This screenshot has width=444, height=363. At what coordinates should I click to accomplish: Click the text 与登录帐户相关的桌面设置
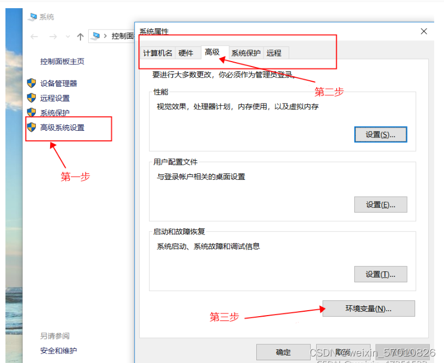(201, 177)
